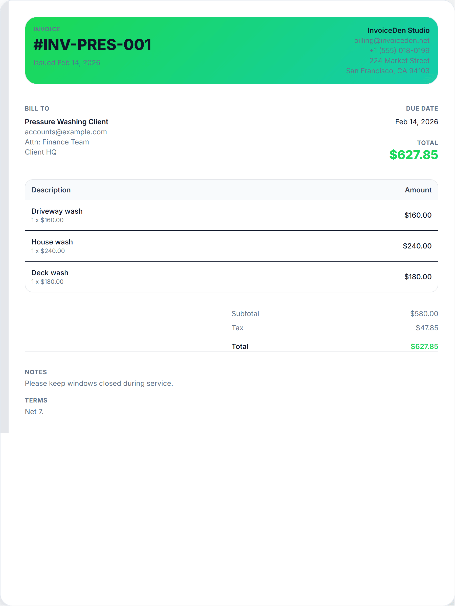
Task: Click the +1 (555) 018-0199 phone number
Action: pos(399,51)
